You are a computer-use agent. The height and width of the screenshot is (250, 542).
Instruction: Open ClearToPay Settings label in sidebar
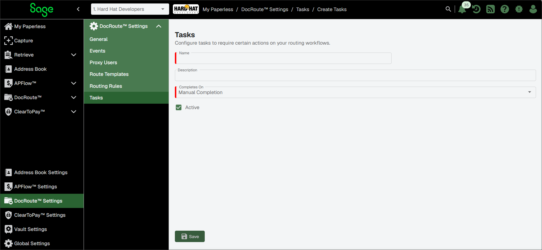click(40, 215)
